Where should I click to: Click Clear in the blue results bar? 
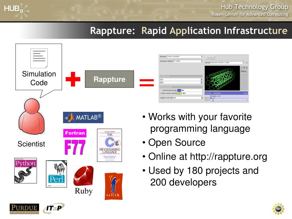pyautogui.click(x=246, y=93)
